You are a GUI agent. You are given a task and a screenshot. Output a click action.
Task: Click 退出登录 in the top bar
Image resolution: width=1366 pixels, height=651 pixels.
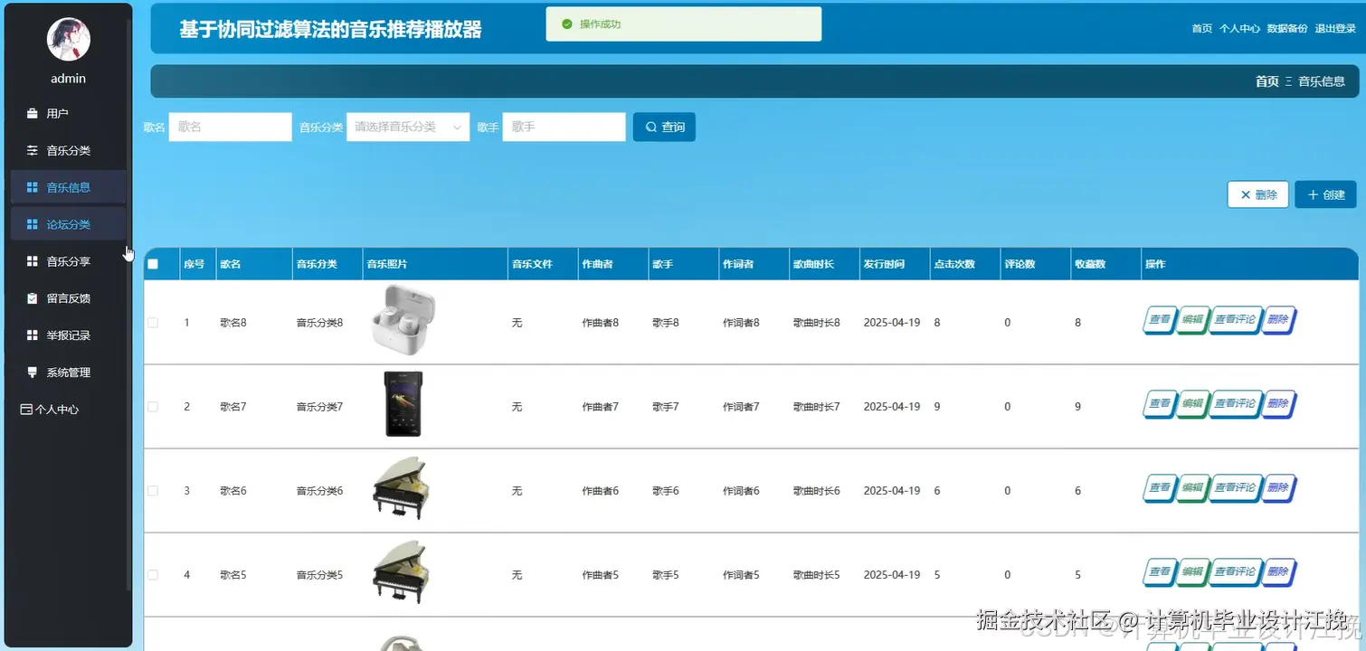(1334, 28)
